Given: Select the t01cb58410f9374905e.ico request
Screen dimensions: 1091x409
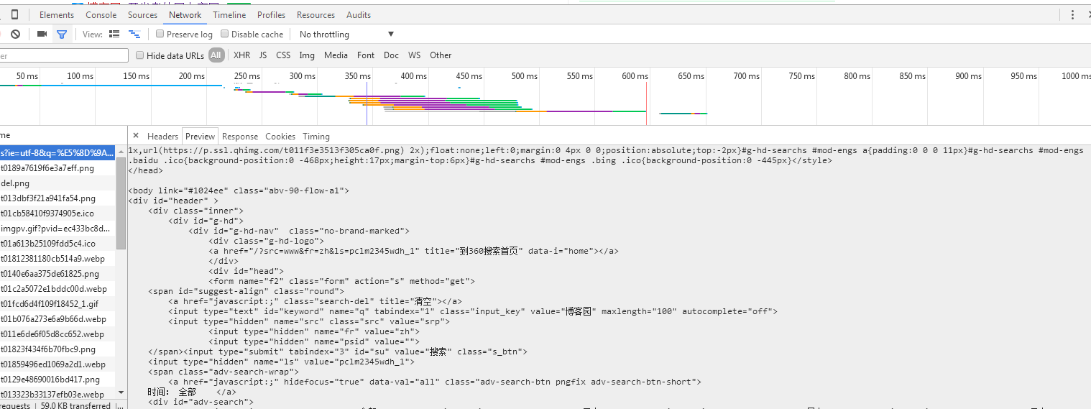Looking at the screenshot, I should [x=57, y=213].
